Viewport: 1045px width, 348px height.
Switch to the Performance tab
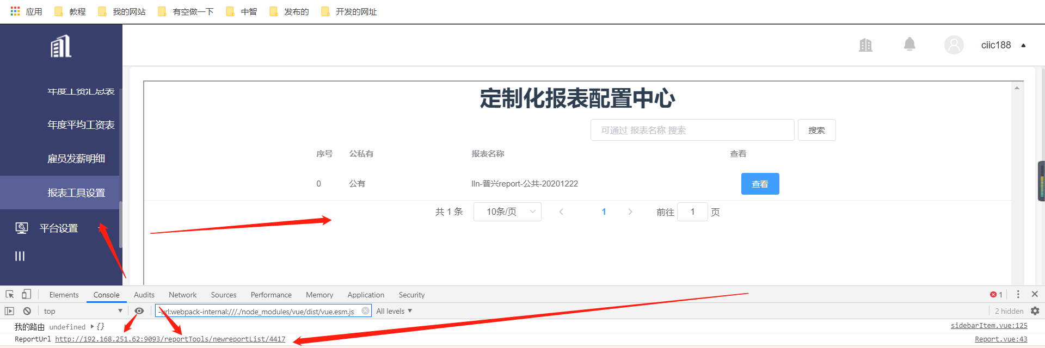click(271, 295)
